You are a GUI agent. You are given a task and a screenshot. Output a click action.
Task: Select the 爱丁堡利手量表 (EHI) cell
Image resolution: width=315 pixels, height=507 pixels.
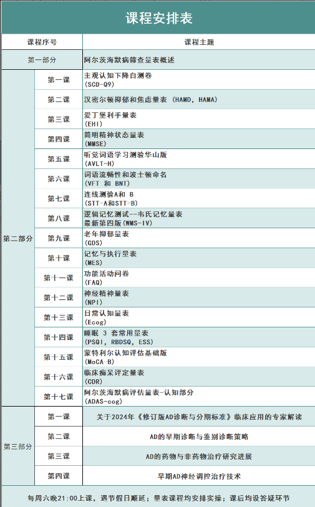pos(199,119)
